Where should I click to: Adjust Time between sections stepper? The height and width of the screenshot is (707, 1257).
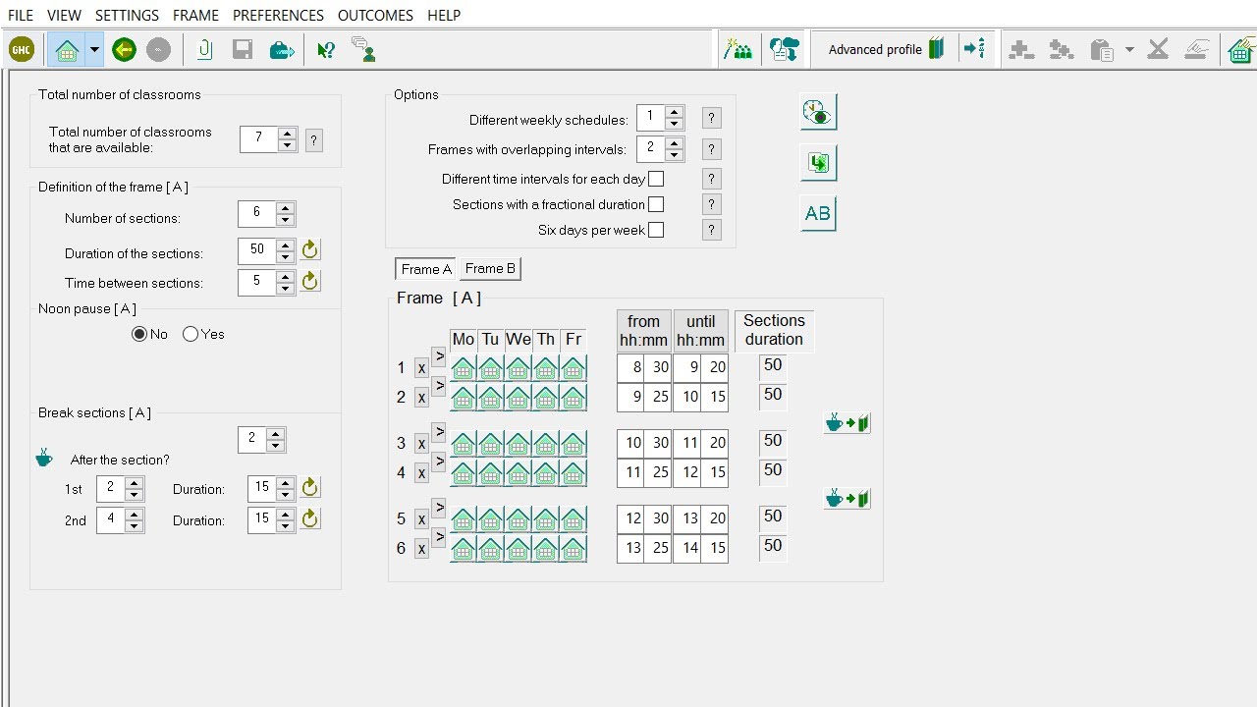[x=285, y=282]
